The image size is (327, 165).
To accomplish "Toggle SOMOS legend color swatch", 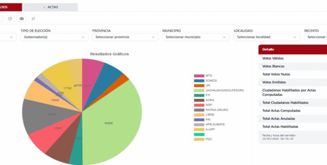I will click(x=199, y=81).
